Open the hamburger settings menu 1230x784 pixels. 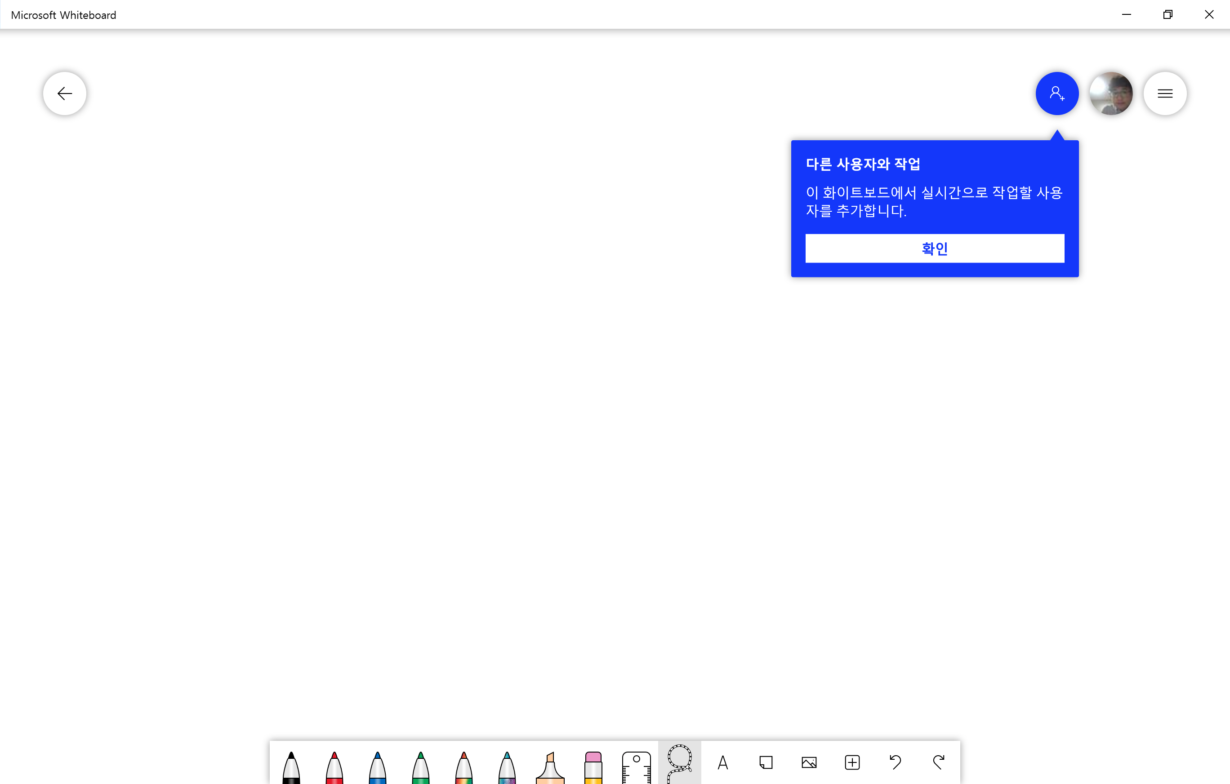(x=1165, y=94)
